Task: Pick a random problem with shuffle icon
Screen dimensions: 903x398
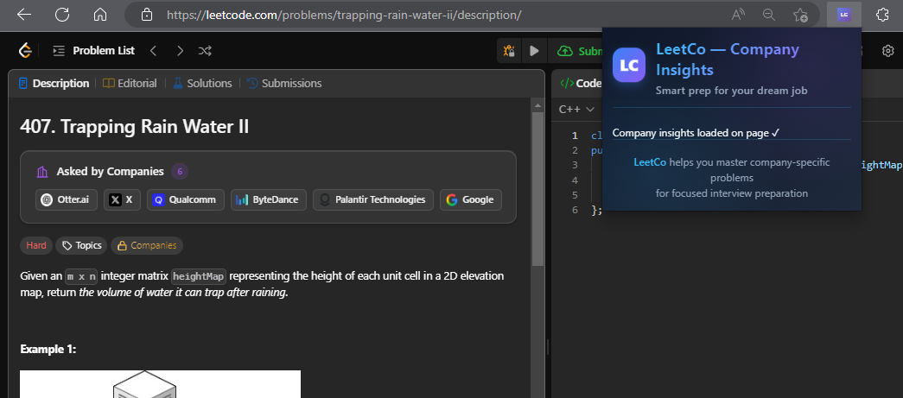Action: [205, 51]
